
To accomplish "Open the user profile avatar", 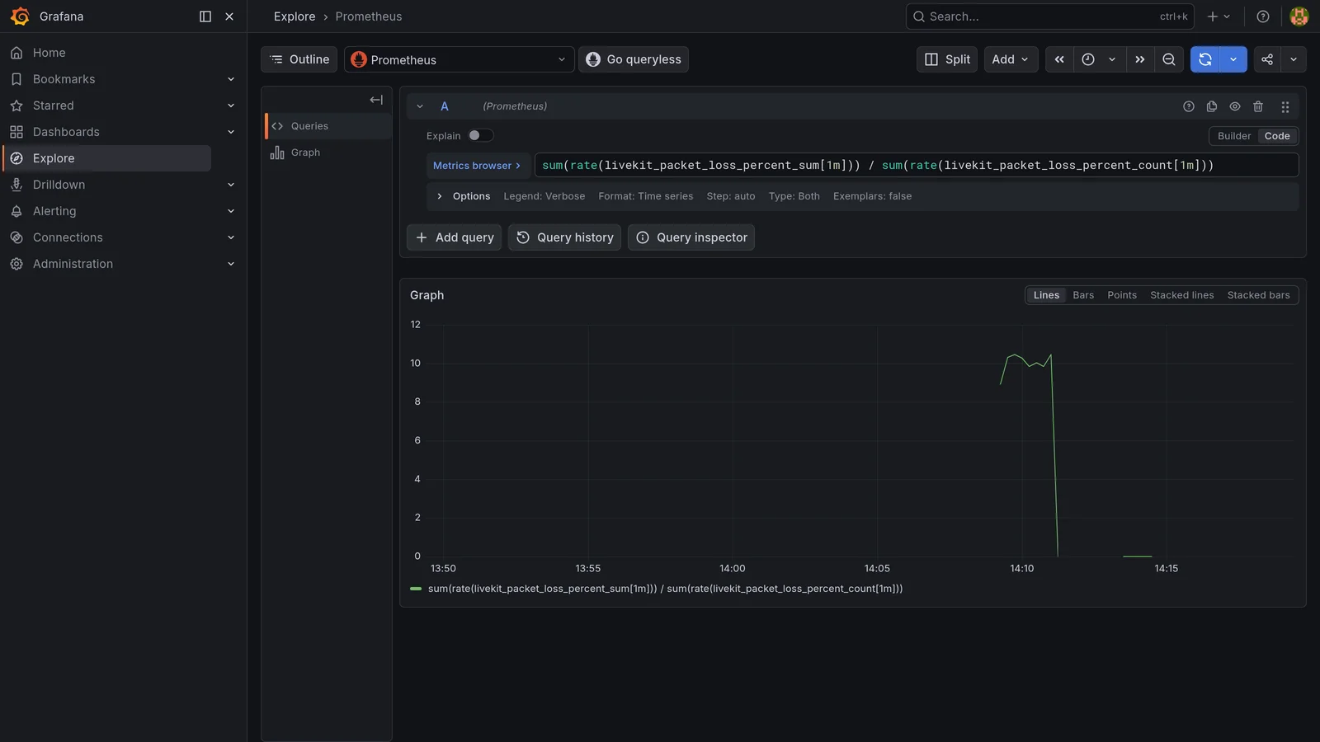I will tap(1299, 16).
